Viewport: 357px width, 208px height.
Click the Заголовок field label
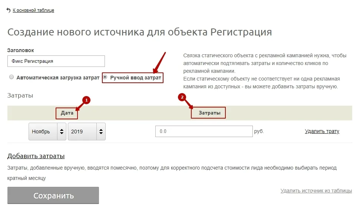pos(20,50)
